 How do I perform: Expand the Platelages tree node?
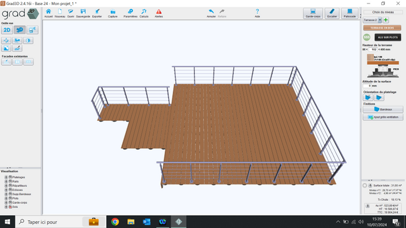click(6, 177)
